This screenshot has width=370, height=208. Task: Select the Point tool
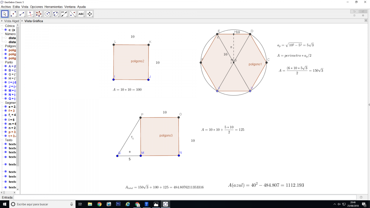(13, 14)
